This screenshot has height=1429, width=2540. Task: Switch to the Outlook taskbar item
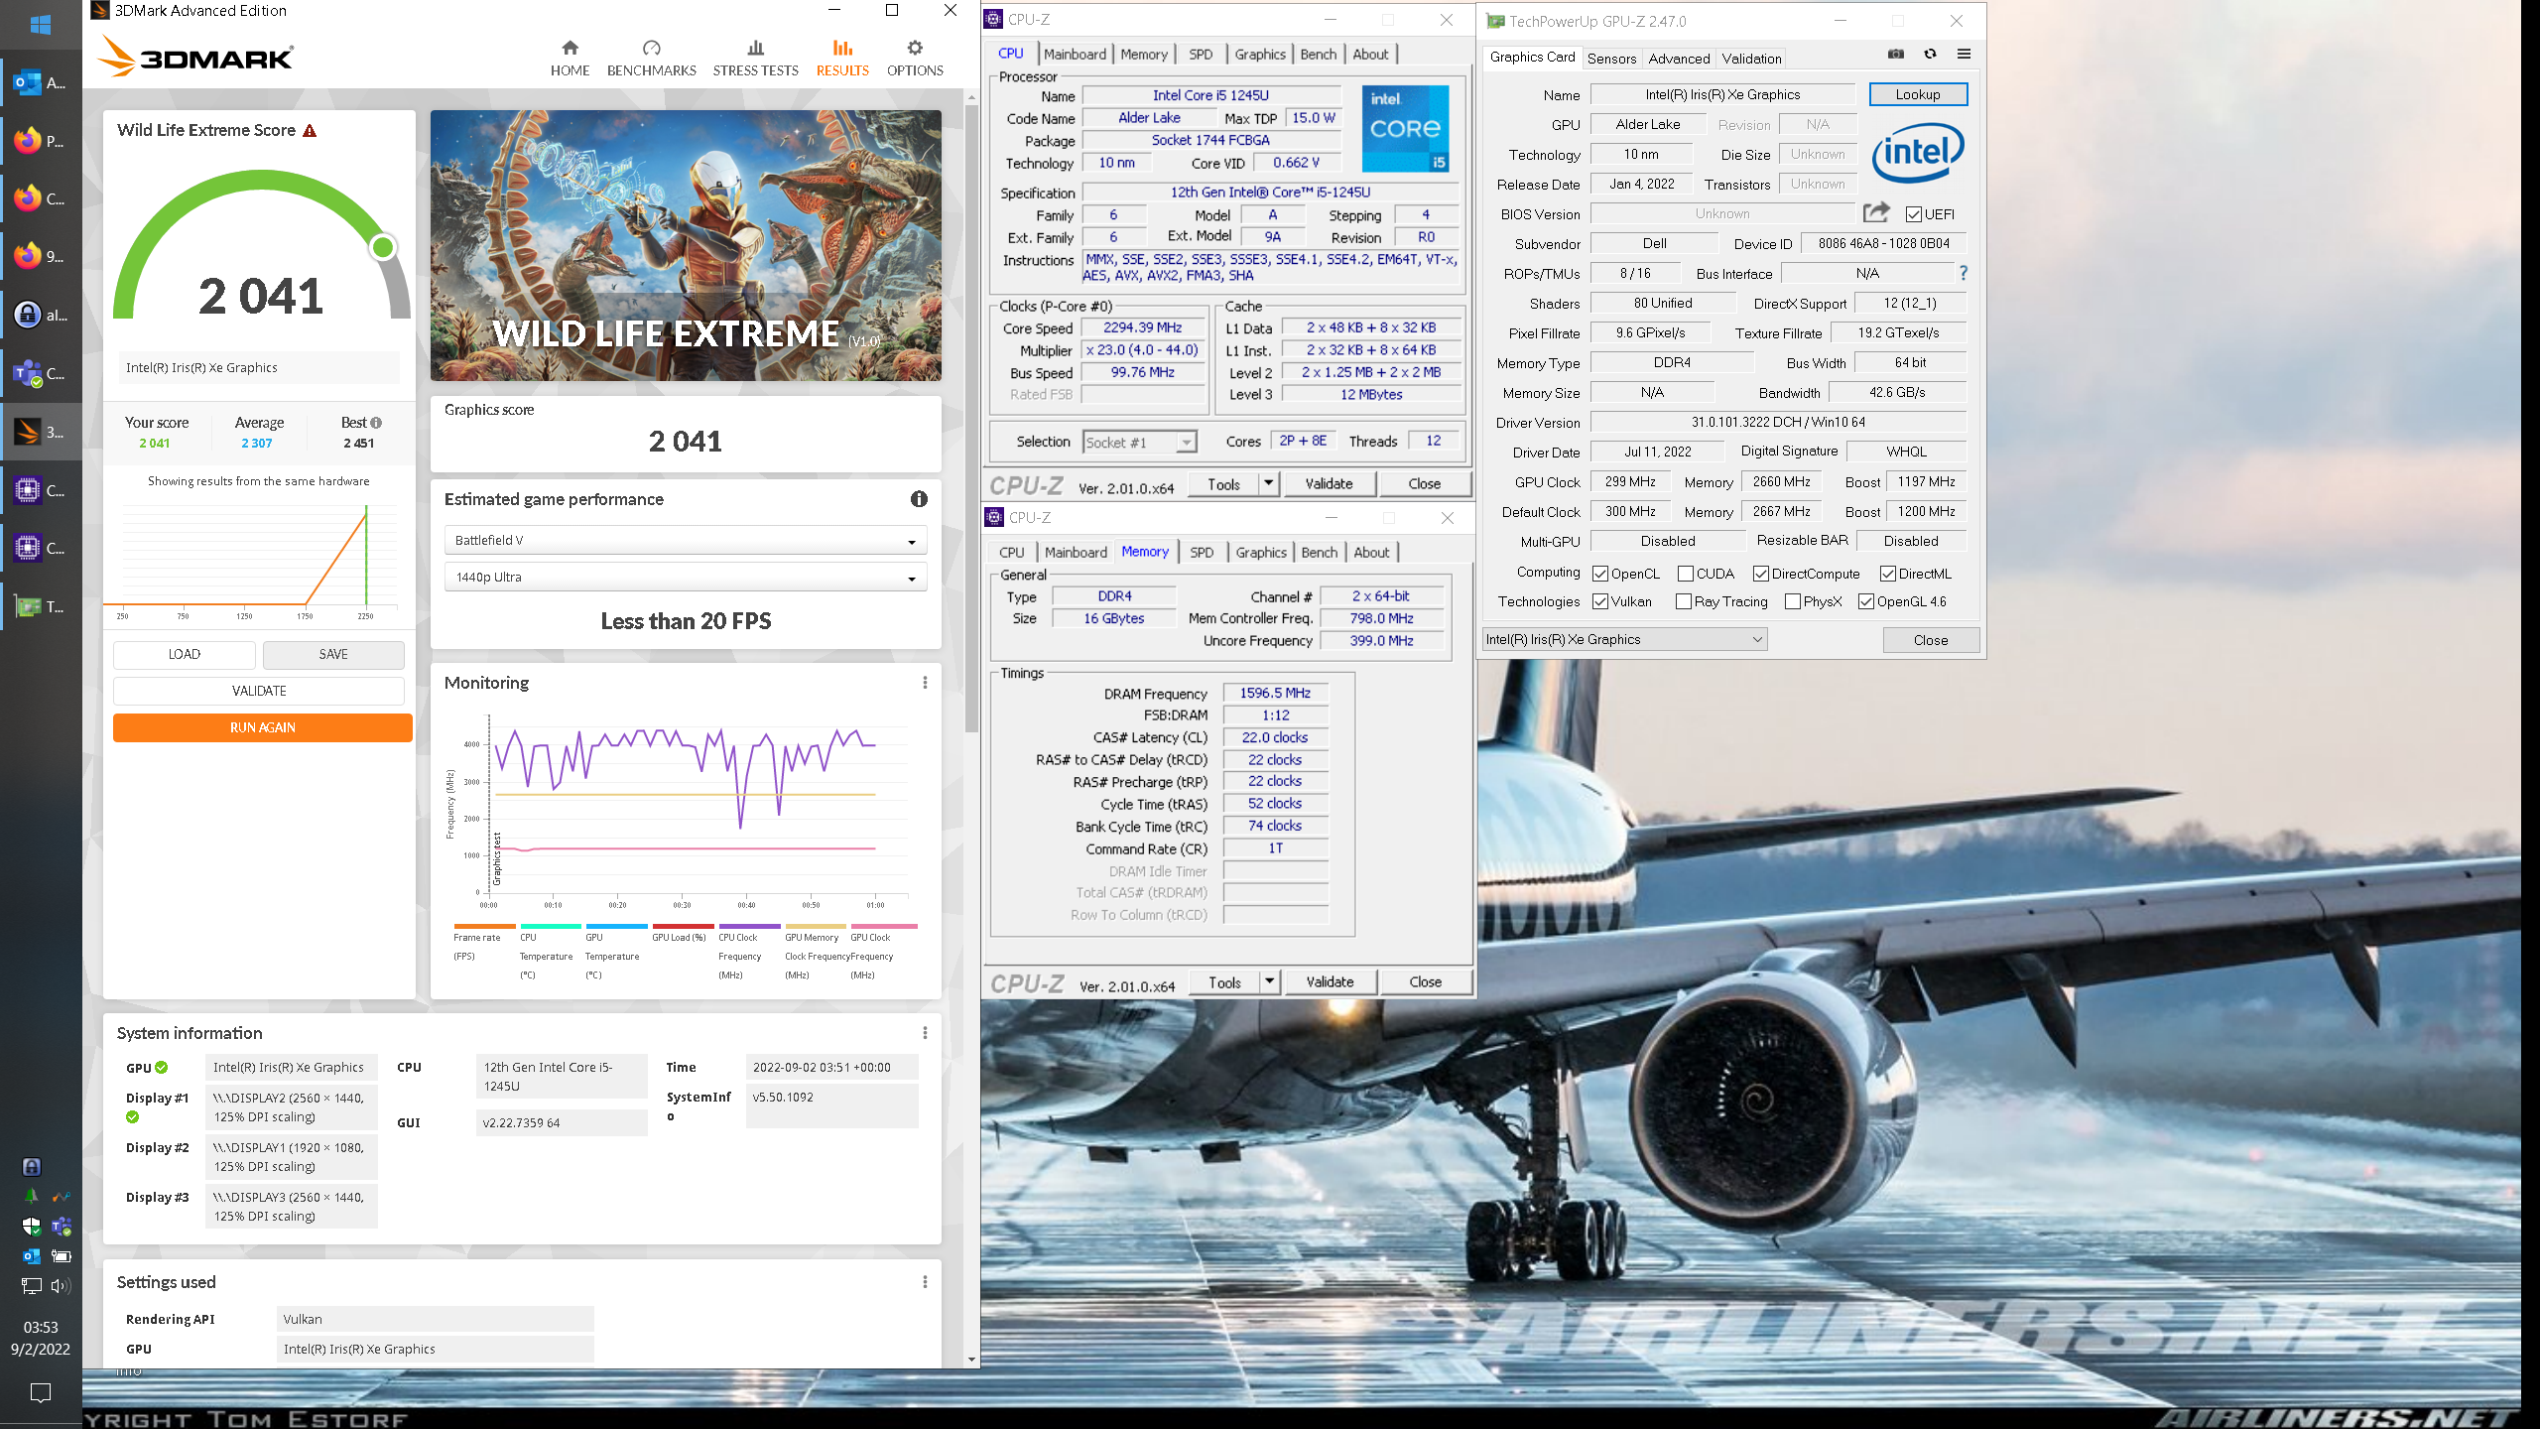41,83
